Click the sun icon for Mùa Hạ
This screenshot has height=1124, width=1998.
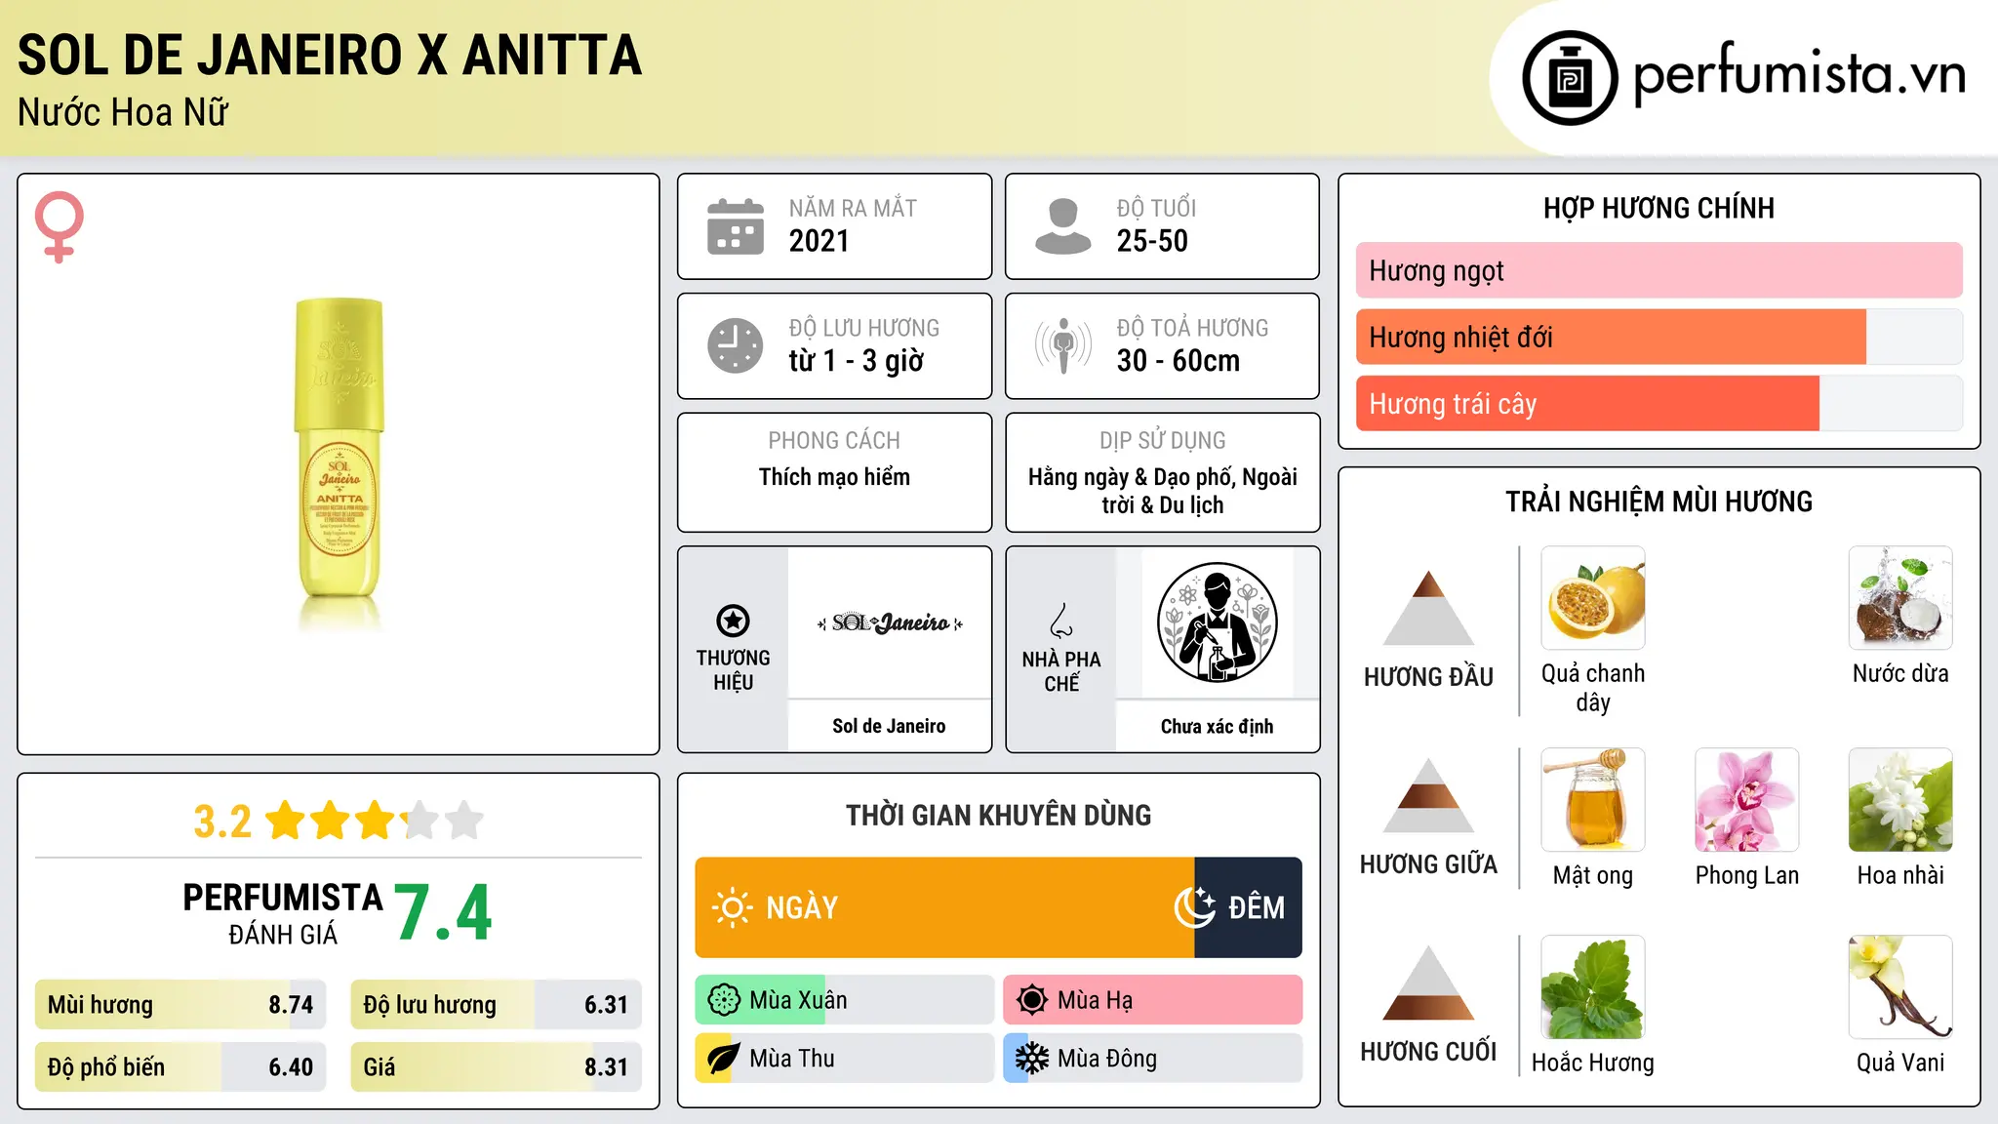click(1032, 1000)
